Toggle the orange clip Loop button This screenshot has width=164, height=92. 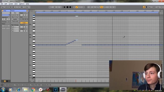point(24,23)
